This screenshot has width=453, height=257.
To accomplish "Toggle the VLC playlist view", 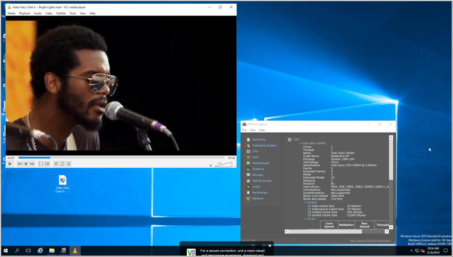I will [x=56, y=164].
